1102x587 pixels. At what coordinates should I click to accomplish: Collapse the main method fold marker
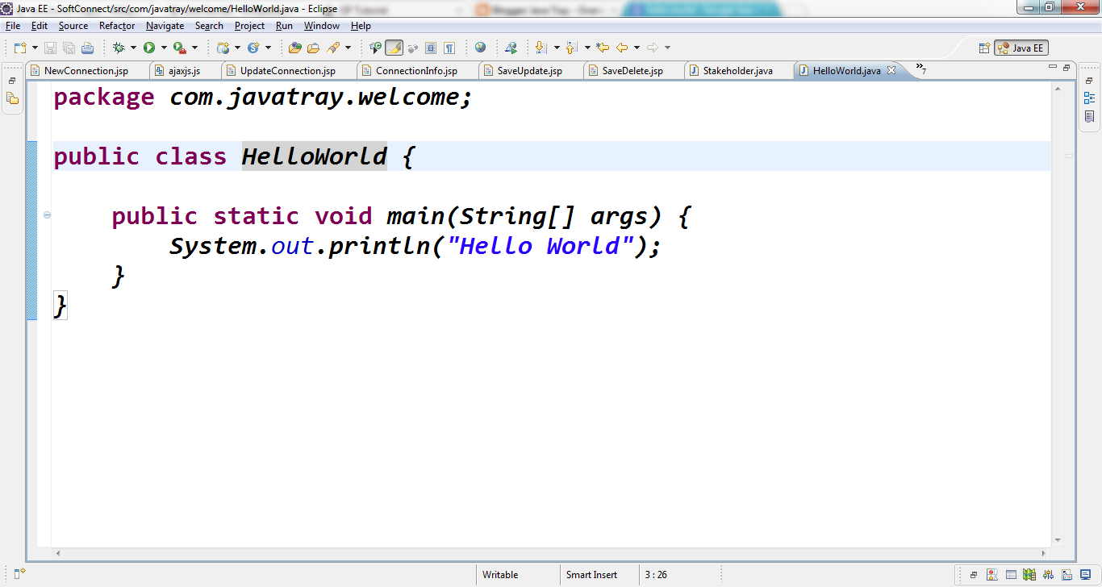pyautogui.click(x=48, y=214)
